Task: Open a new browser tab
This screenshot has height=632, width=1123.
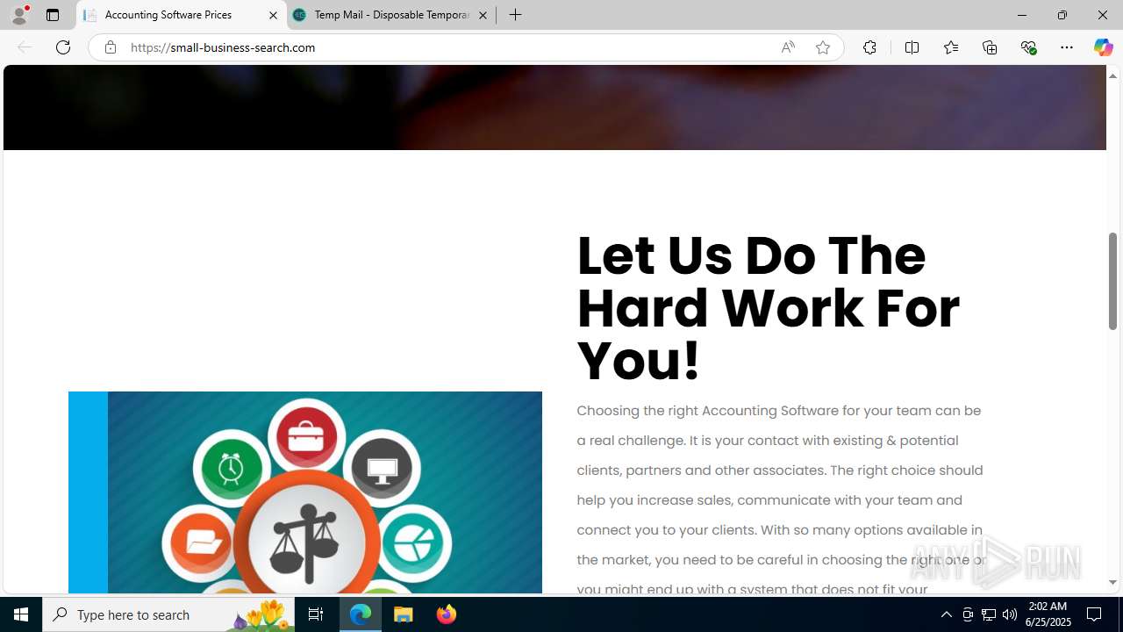Action: pos(516,15)
